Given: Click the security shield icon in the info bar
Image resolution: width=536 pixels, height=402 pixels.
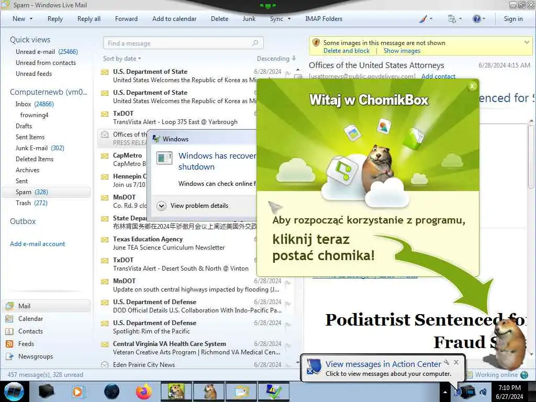Looking at the screenshot, I should pyautogui.click(x=316, y=42).
